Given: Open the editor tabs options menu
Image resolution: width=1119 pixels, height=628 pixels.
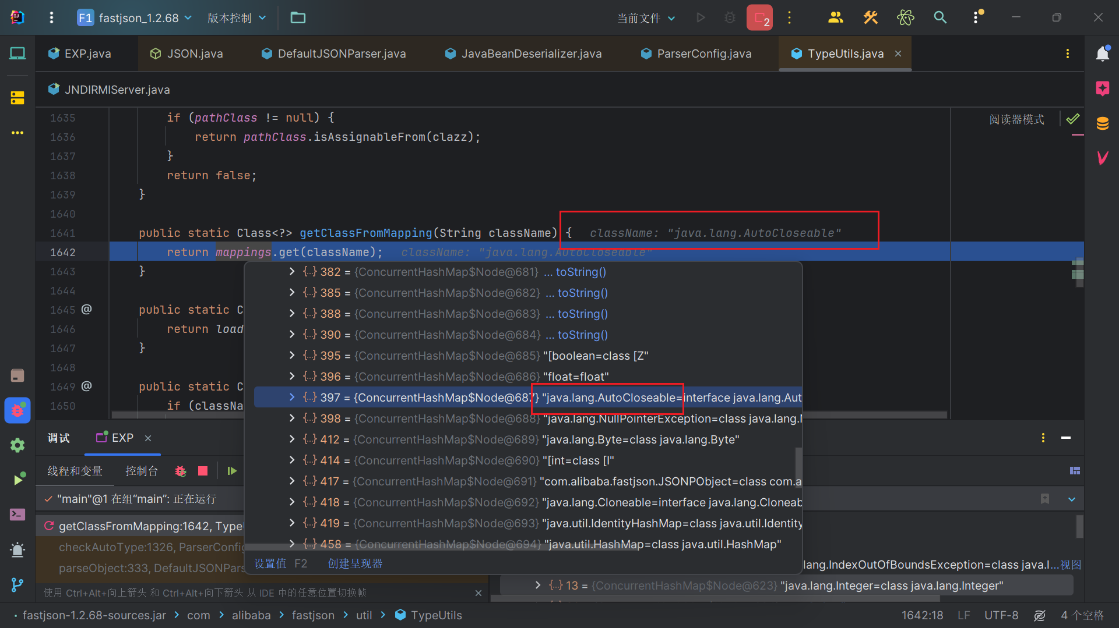Looking at the screenshot, I should (1068, 54).
